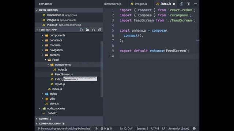Click './FeedScreen' string in line 3
234x131 pixels.
[x=180, y=20]
